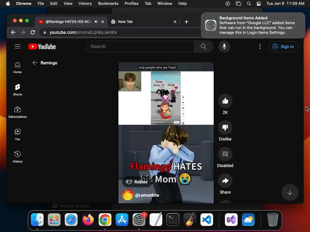Viewport: 310px width, 232px height.
Task: Open the Help menu
Action: (x=182, y=4)
